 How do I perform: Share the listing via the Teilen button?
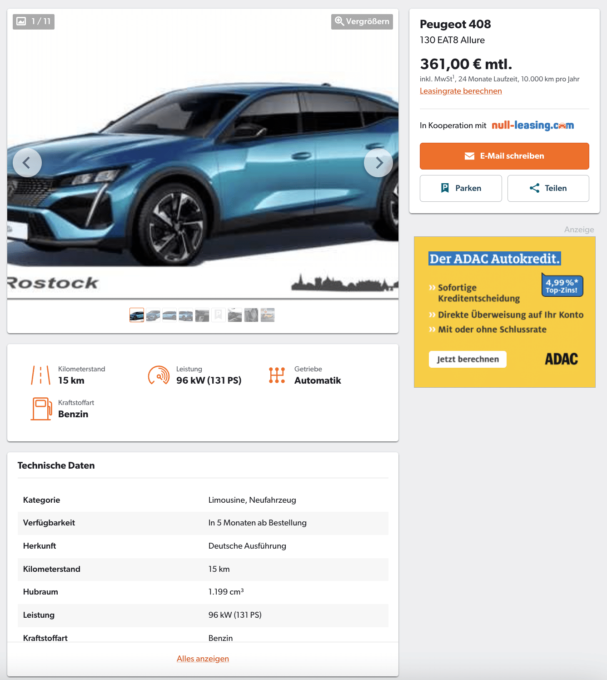pyautogui.click(x=548, y=188)
